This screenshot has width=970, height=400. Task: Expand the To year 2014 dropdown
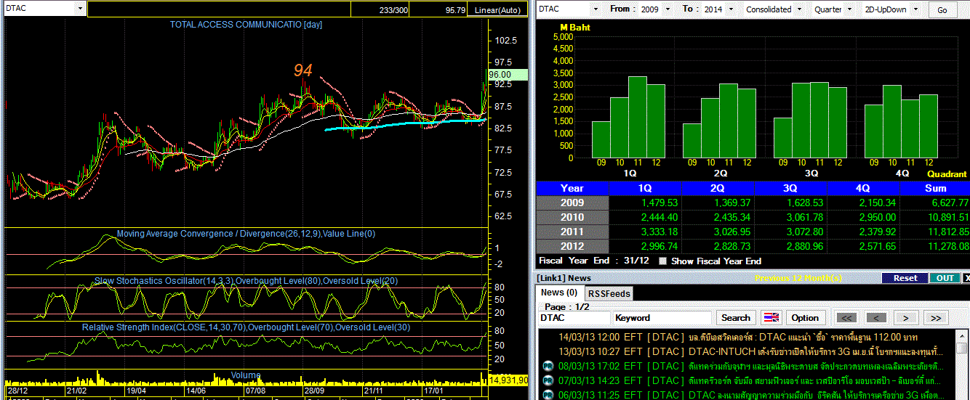tap(732, 9)
